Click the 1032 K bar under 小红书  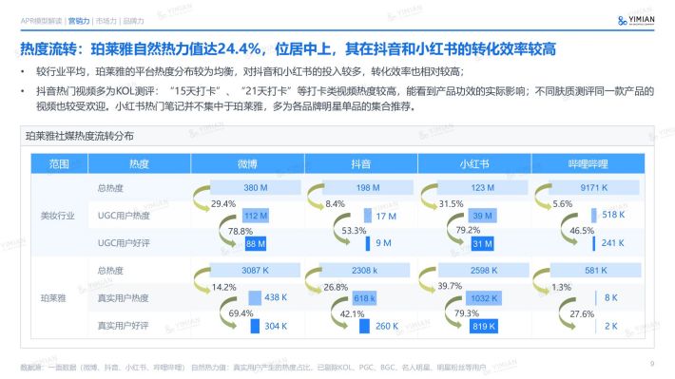point(484,298)
